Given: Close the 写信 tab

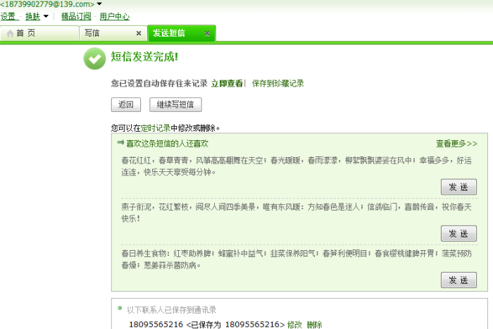Looking at the screenshot, I should click(138, 33).
